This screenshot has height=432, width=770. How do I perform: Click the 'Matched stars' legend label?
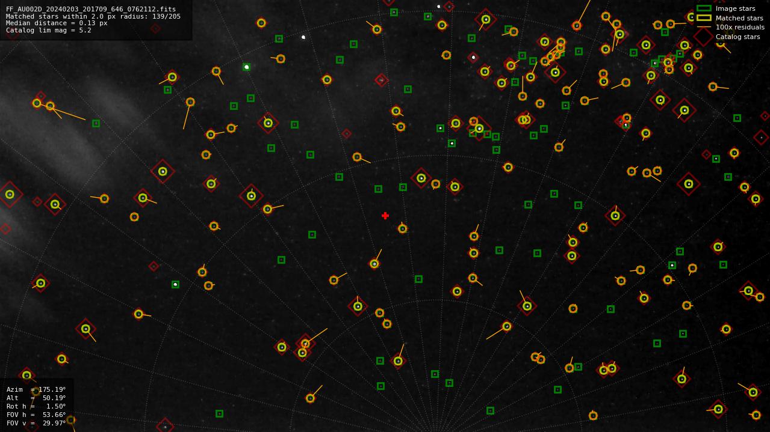[739, 18]
